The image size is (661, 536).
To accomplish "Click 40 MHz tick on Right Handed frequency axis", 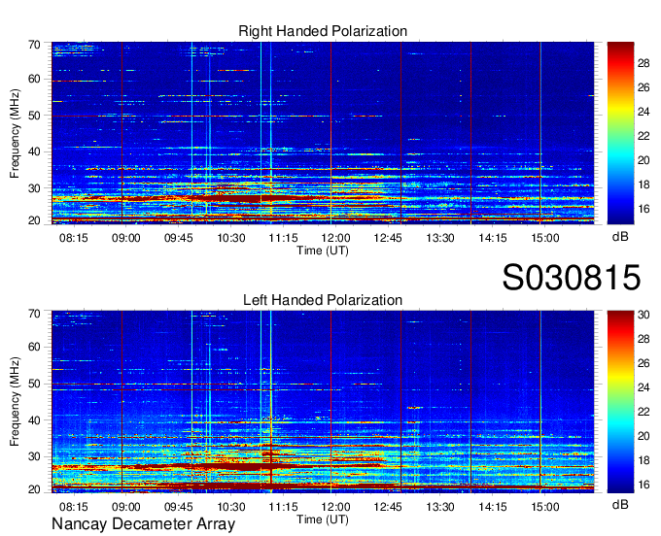I will 34,152.
